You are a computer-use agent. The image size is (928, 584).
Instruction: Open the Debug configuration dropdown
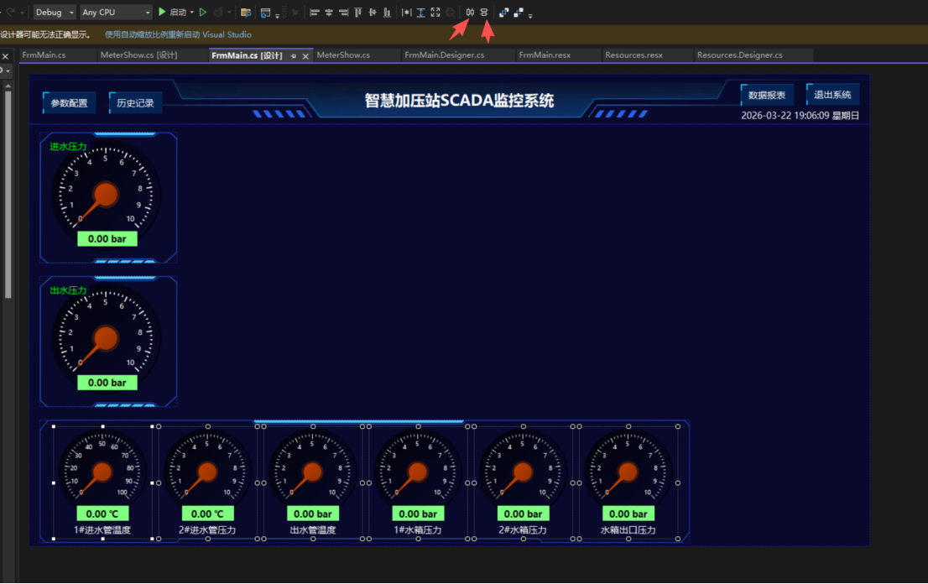[55, 12]
